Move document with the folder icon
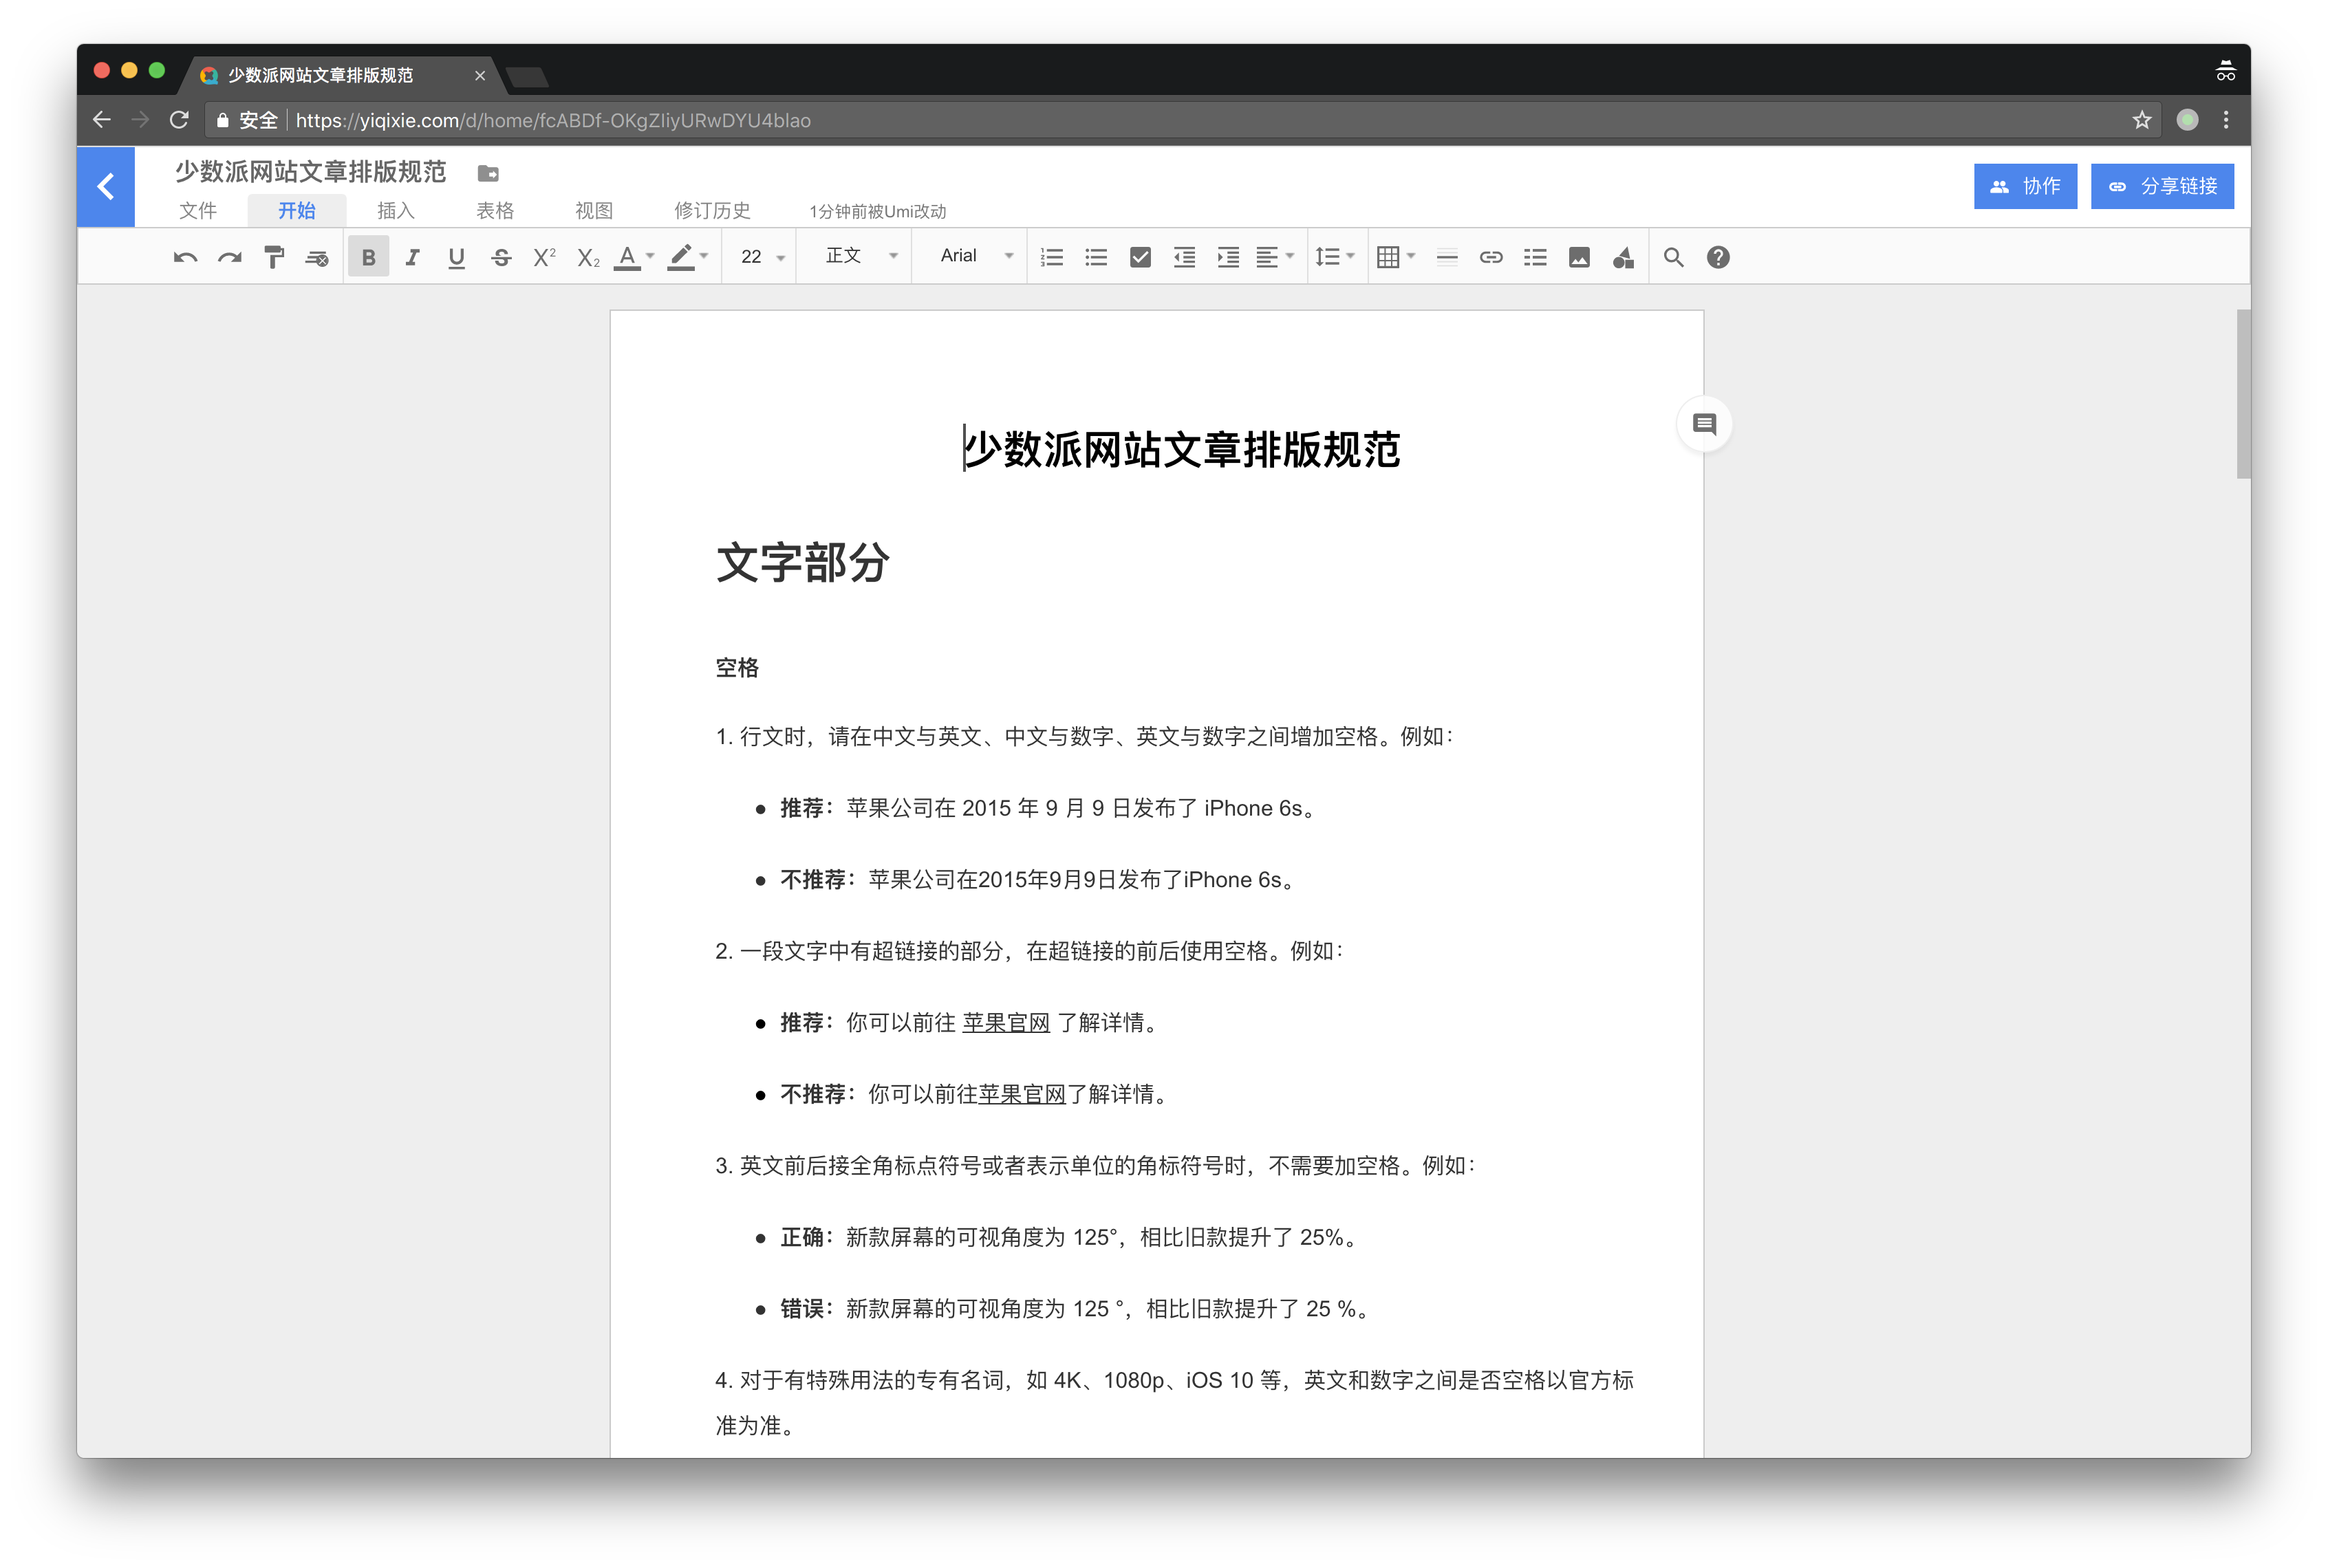2328x1568 pixels. click(x=488, y=173)
